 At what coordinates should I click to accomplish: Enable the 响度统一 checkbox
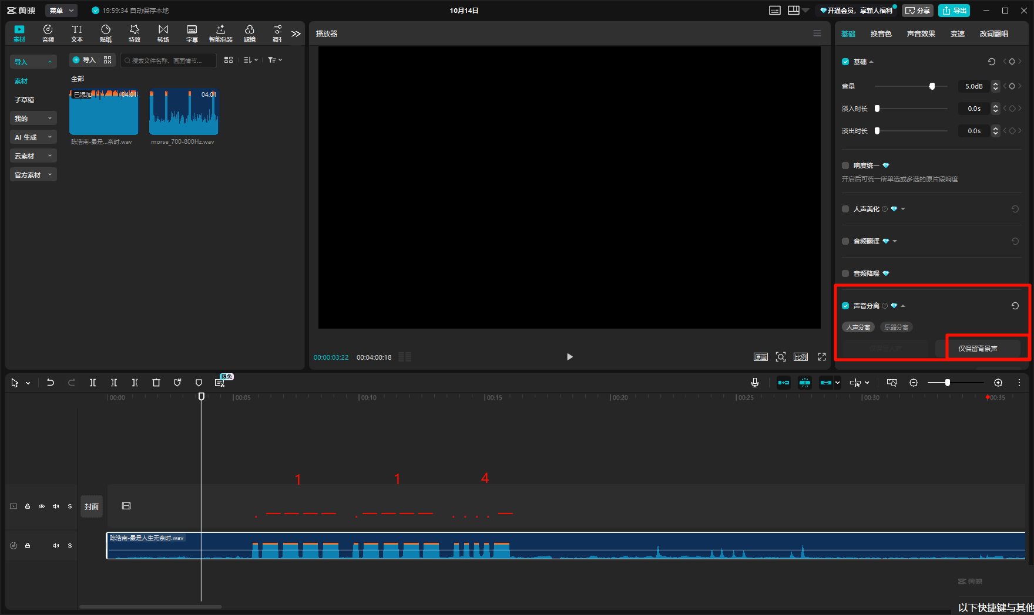[x=845, y=165]
